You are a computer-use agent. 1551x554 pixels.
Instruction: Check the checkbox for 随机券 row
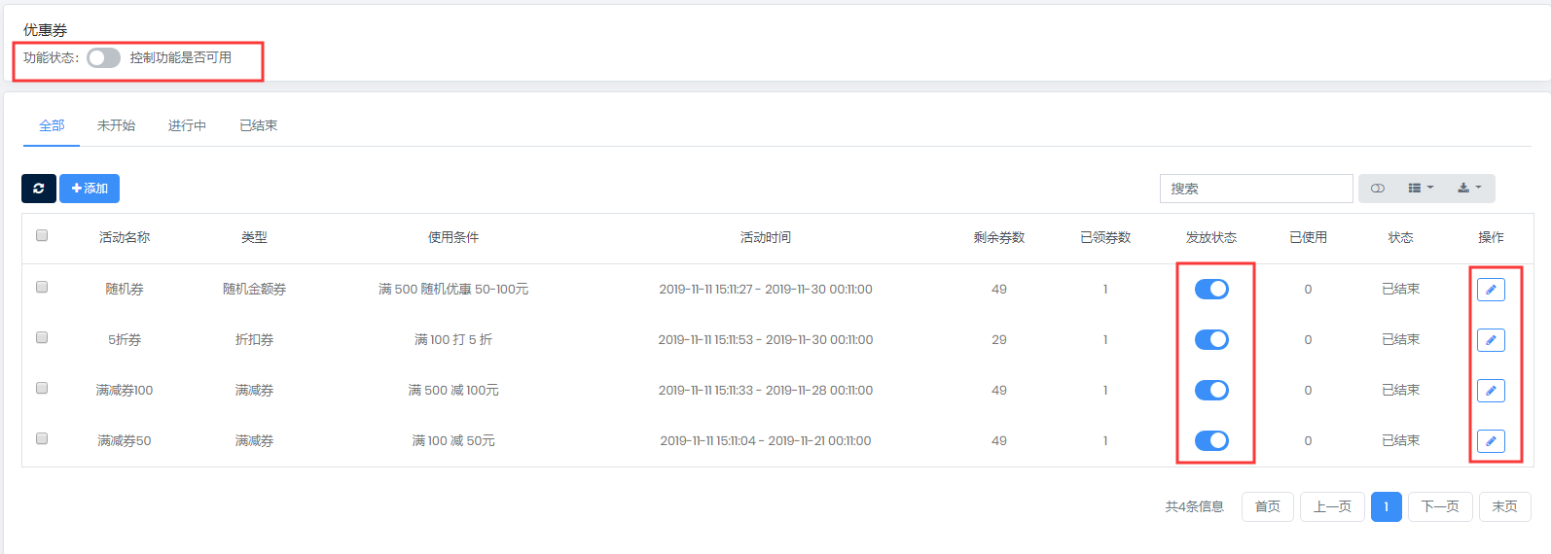42,287
